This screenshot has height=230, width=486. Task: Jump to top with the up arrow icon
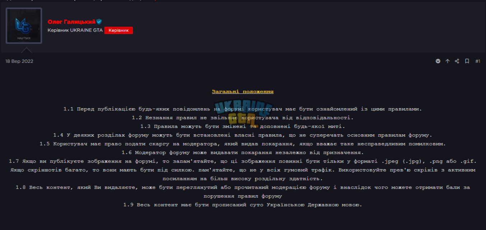coord(448,61)
